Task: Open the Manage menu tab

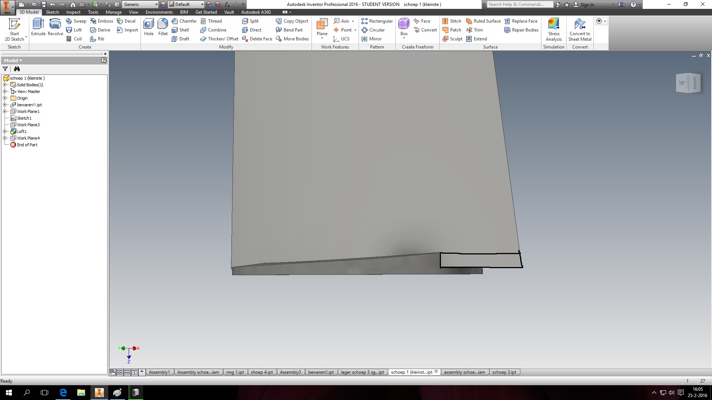Action: (113, 12)
